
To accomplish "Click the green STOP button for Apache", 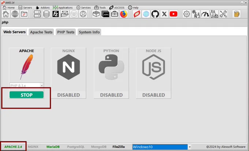I will click(x=26, y=95).
